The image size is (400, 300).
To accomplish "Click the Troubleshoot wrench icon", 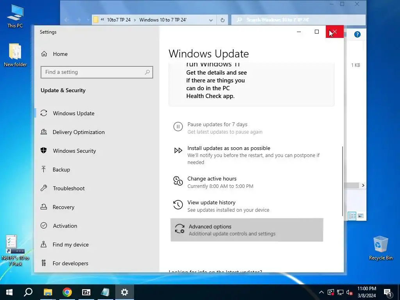I will pyautogui.click(x=44, y=188).
